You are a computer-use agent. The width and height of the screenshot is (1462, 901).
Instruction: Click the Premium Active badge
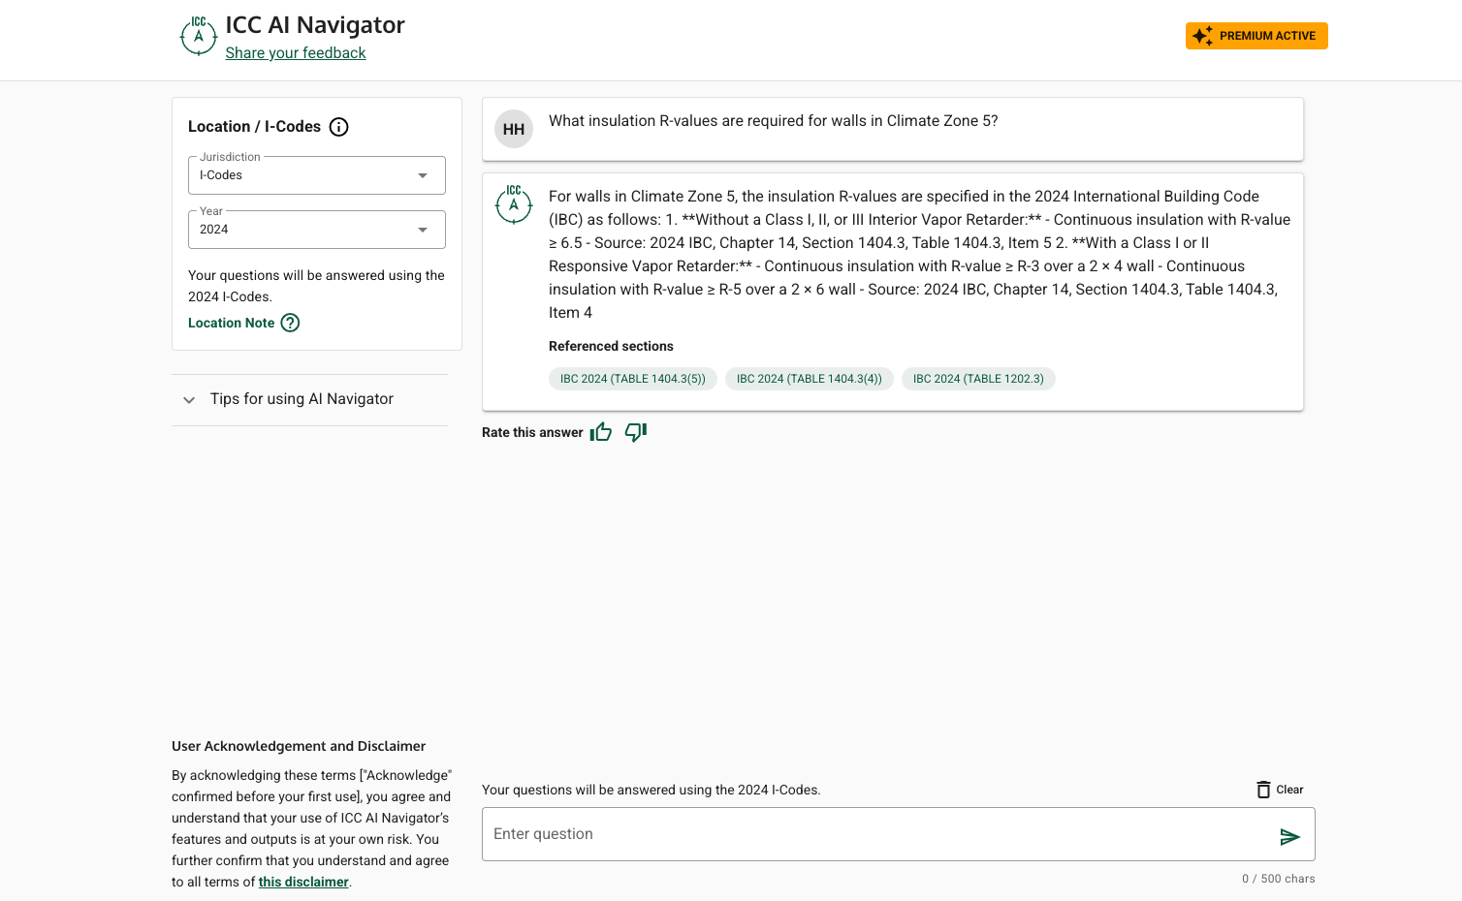(1256, 36)
